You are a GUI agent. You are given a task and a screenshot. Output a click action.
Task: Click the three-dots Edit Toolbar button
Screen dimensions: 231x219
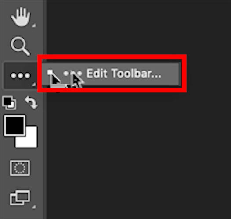point(20,76)
